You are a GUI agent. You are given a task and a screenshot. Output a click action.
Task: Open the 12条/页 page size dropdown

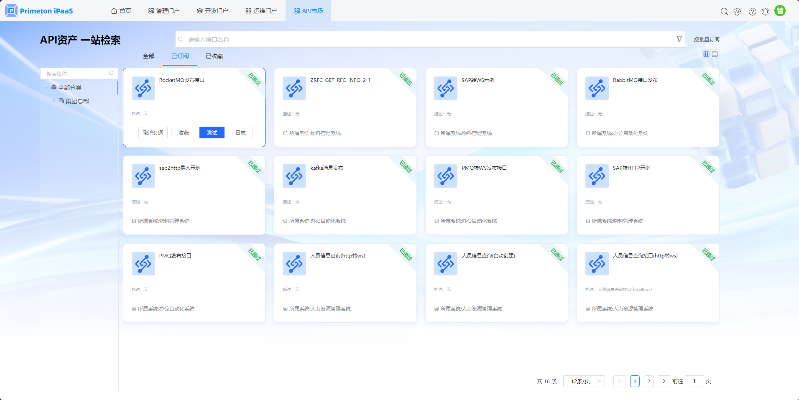pyautogui.click(x=584, y=381)
